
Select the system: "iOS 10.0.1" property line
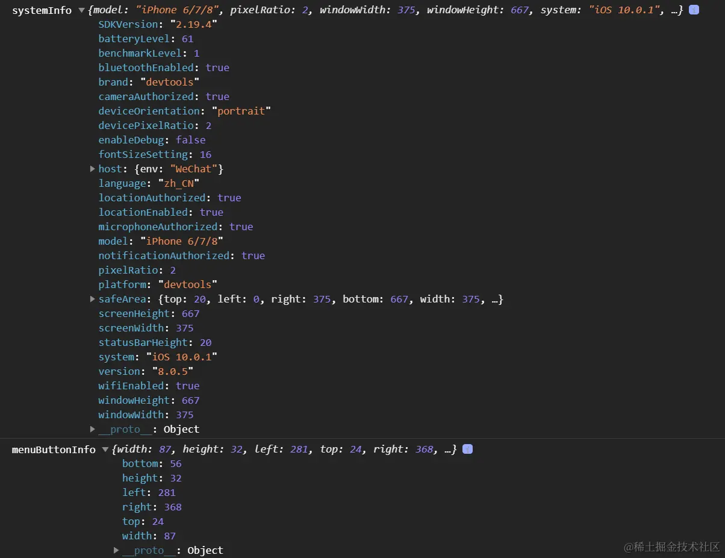pos(158,357)
